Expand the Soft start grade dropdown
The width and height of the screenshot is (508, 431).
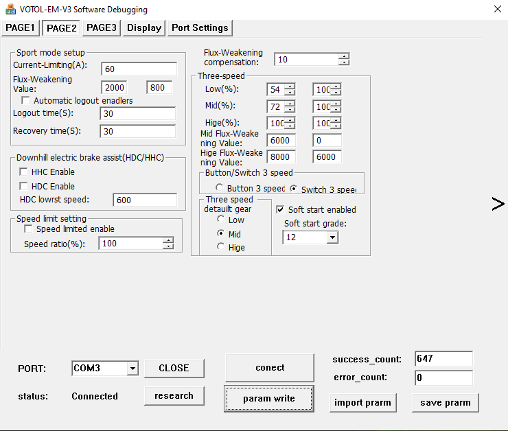(x=332, y=237)
